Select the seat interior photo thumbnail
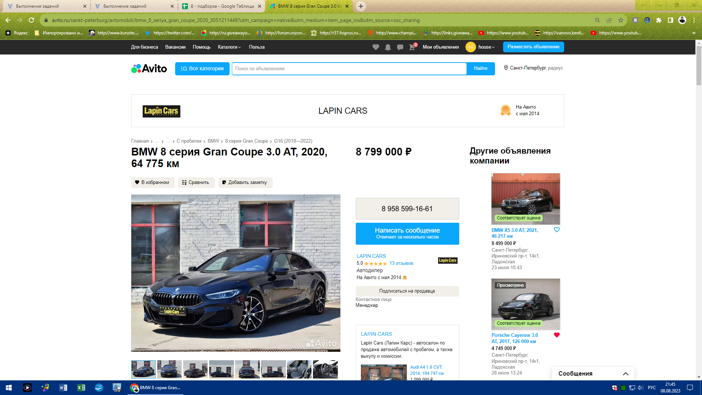This screenshot has height=395, width=702. [299, 369]
